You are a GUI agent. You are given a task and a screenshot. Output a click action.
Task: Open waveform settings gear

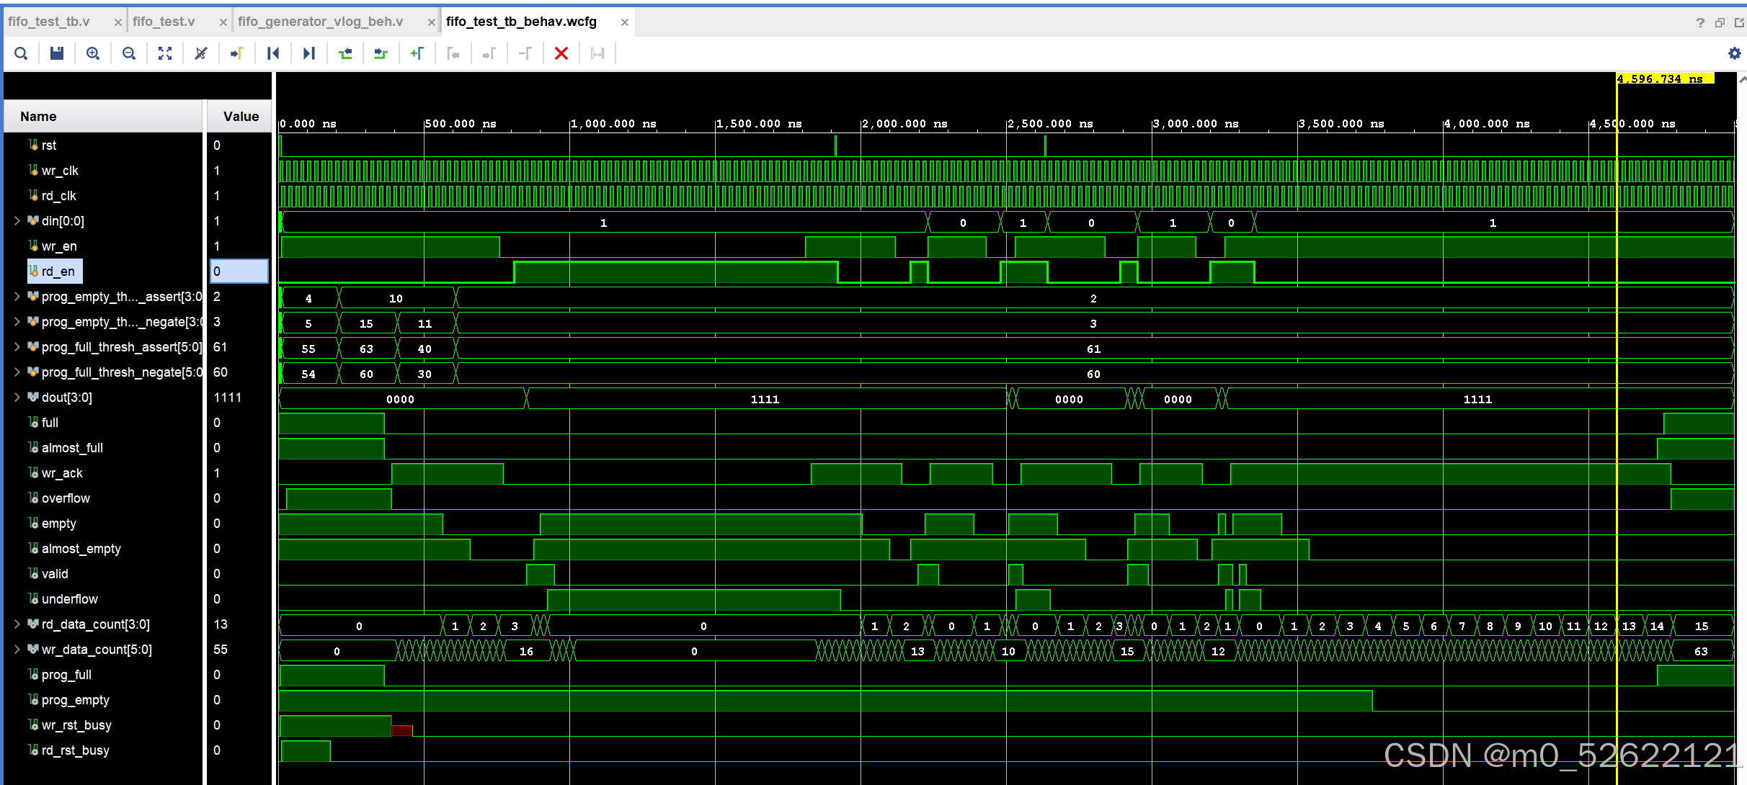[x=1734, y=53]
